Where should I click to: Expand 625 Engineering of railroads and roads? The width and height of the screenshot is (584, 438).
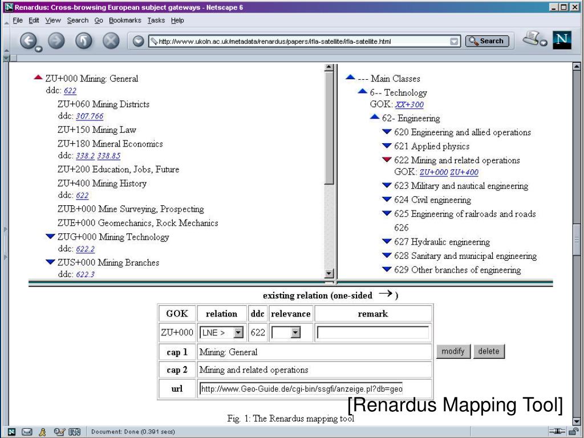[387, 213]
